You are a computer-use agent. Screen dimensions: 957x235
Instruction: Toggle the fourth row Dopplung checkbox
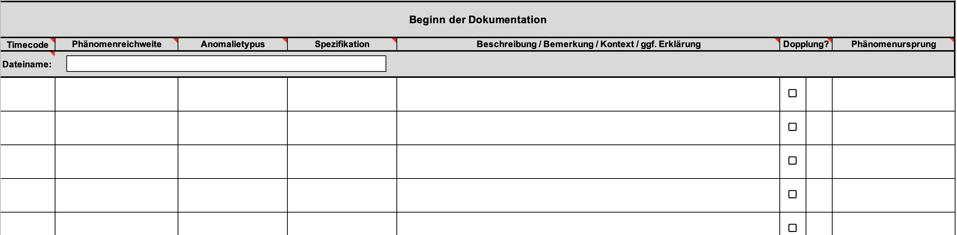pos(793,194)
